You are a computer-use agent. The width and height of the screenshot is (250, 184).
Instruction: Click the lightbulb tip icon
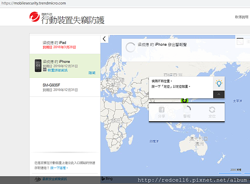tap(219, 83)
